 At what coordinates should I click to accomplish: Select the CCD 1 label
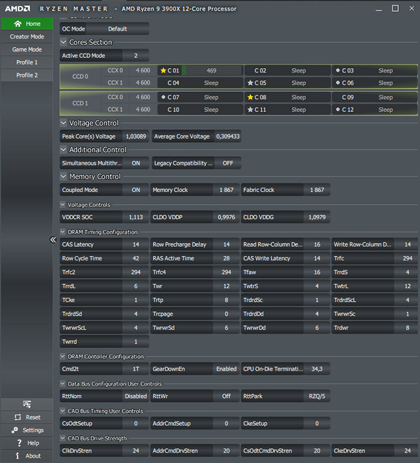(x=80, y=104)
